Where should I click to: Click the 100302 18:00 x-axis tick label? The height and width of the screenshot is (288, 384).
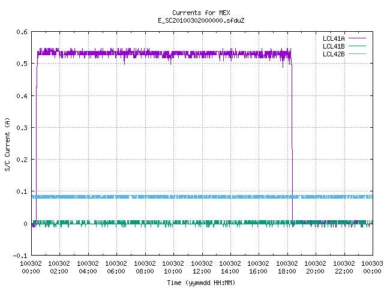pyautogui.click(x=287, y=268)
